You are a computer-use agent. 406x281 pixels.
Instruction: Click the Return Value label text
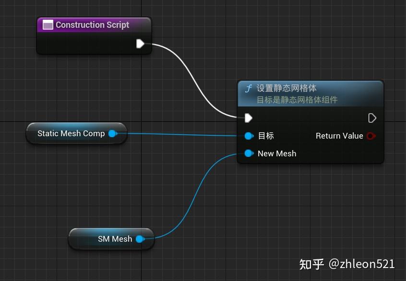click(339, 136)
